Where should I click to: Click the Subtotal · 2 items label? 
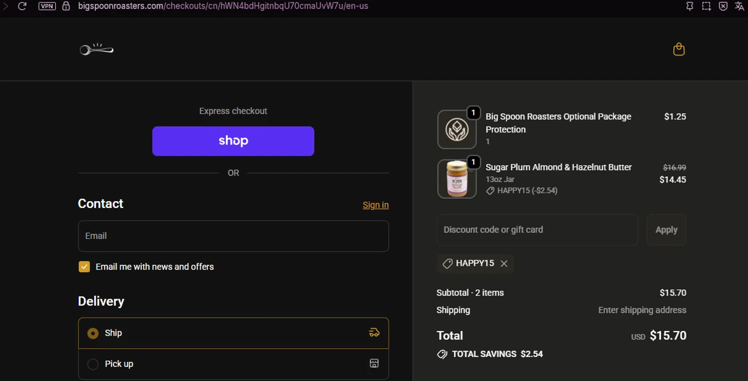[x=470, y=293]
